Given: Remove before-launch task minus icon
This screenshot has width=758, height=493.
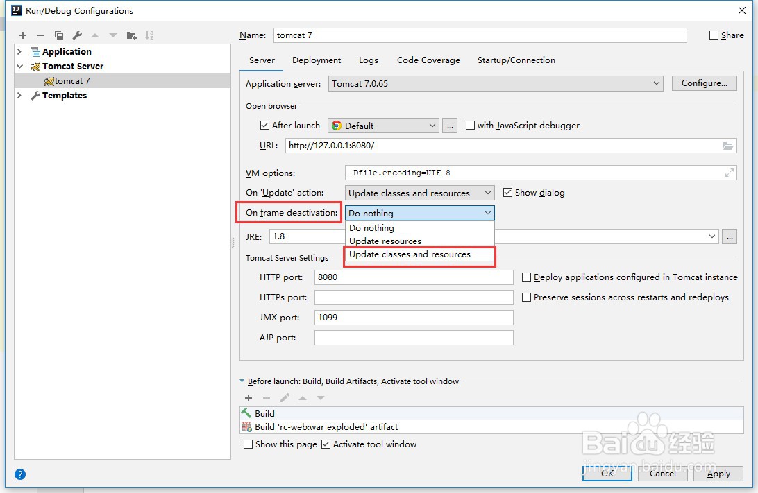Looking at the screenshot, I should (x=267, y=398).
